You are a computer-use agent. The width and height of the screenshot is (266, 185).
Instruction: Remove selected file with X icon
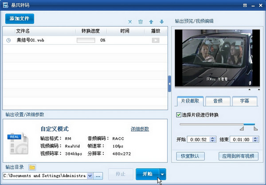point(130,22)
